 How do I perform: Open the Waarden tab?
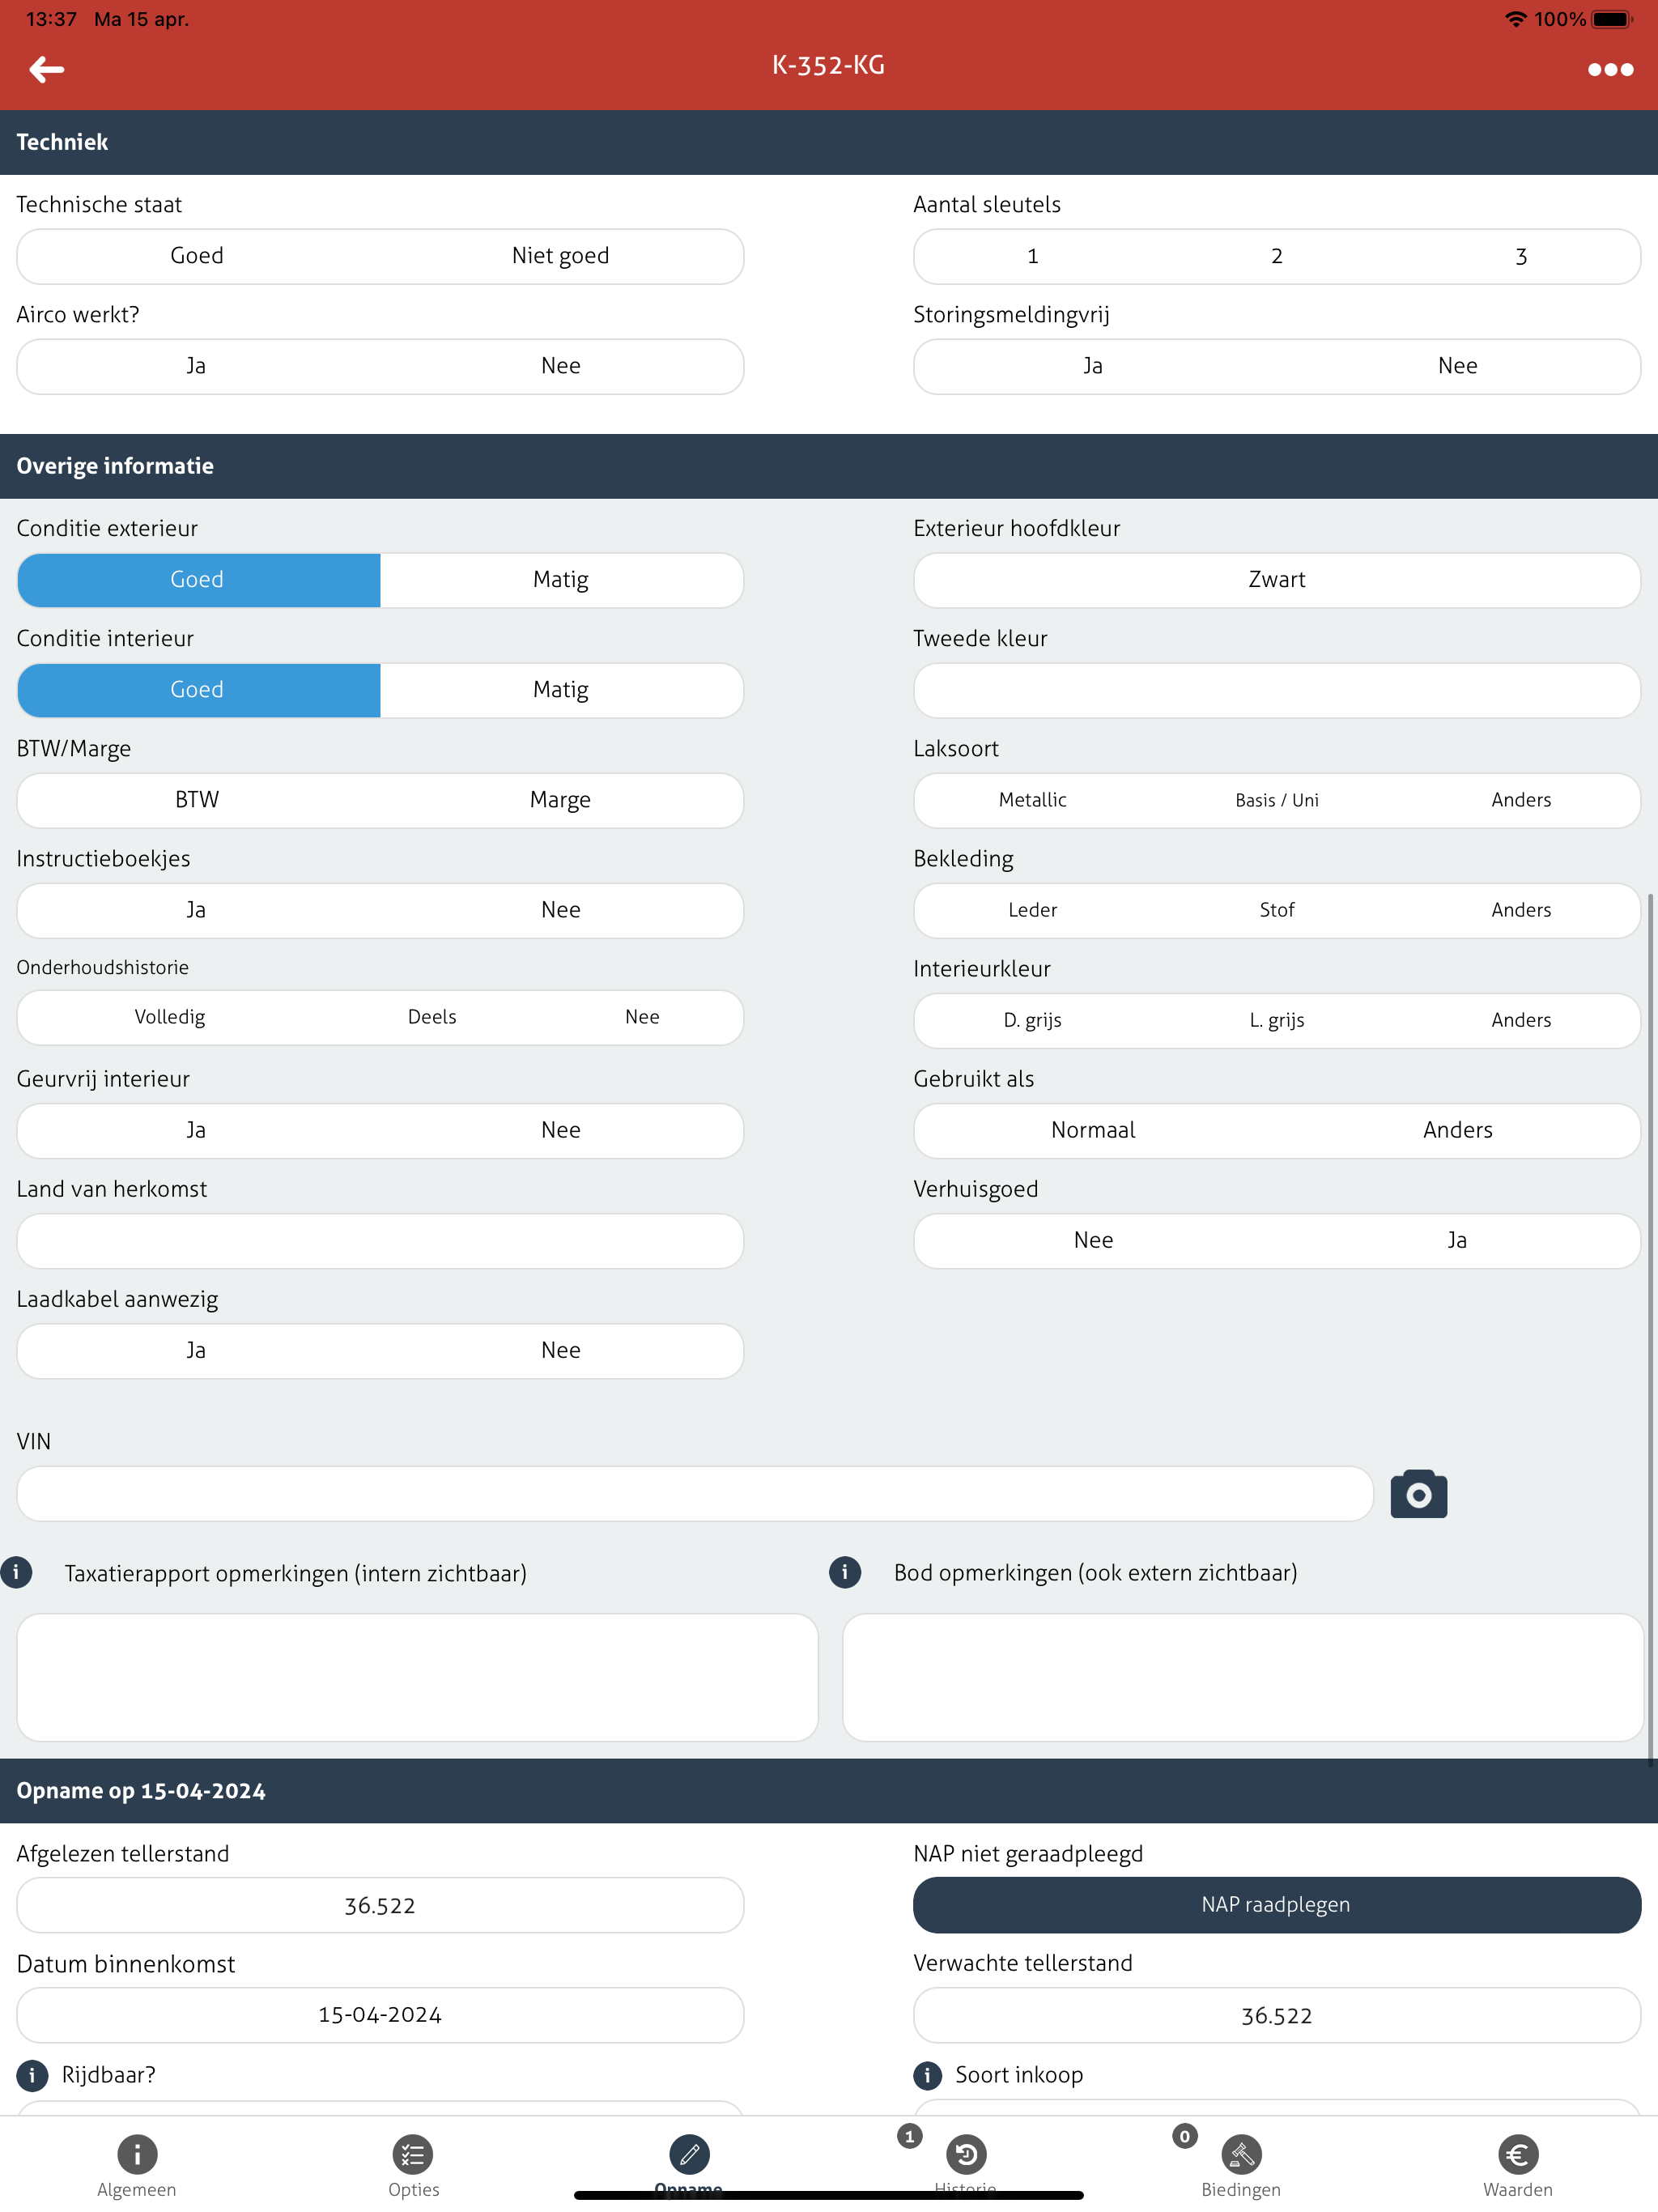tap(1517, 2165)
